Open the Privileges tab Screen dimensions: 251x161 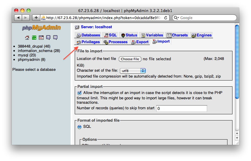tap(88, 42)
